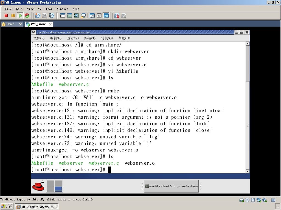Take a snapshot of the VM

pyautogui.click(x=38, y=16)
